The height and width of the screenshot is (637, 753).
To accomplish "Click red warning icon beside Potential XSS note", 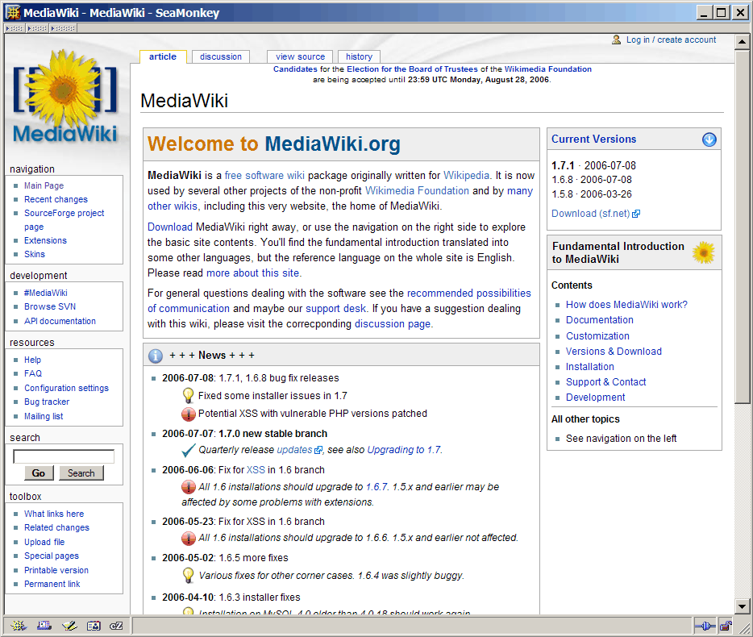I will [189, 414].
